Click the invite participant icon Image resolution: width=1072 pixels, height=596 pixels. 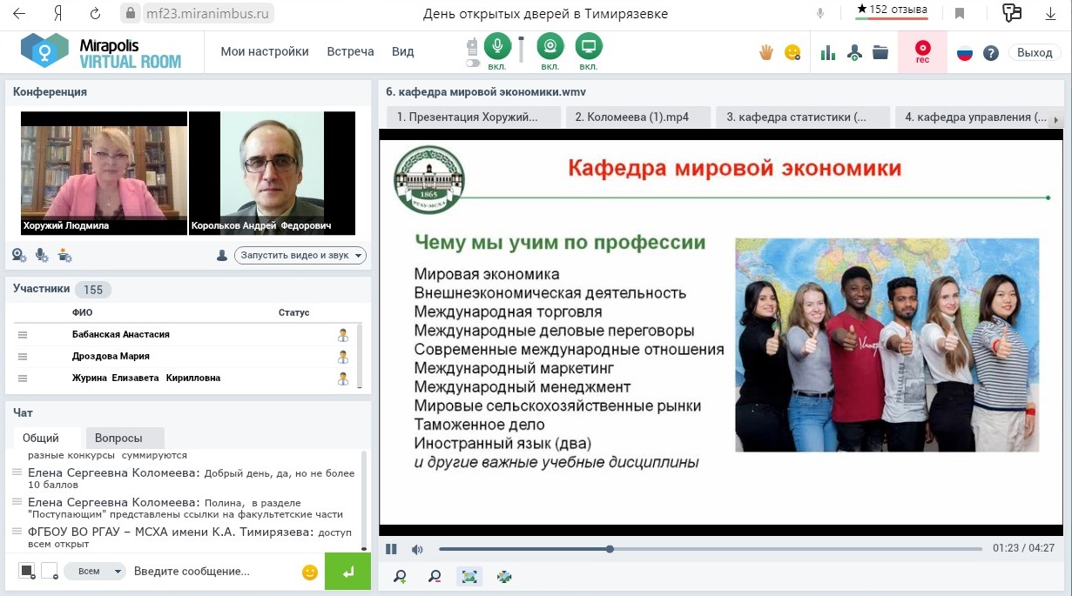(854, 52)
